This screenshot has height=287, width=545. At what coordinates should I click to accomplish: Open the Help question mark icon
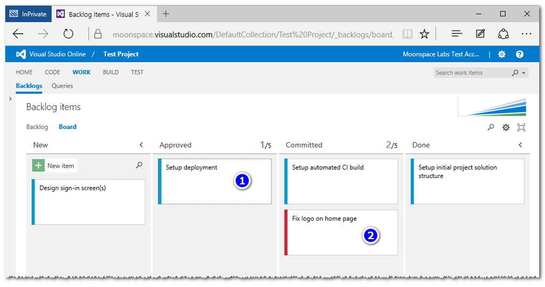click(x=519, y=54)
